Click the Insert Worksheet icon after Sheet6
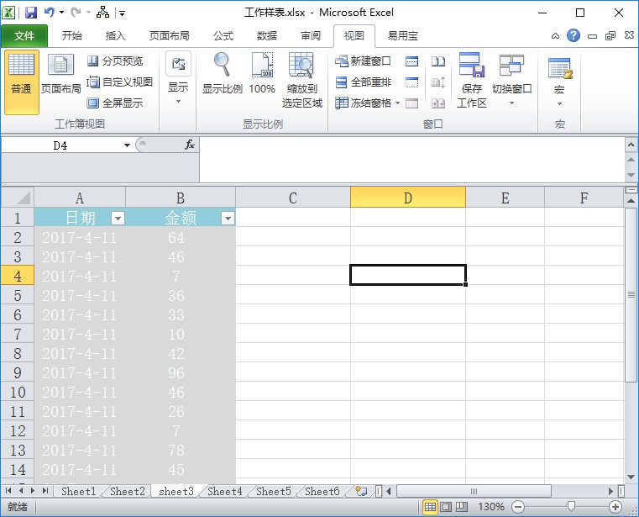 click(x=361, y=491)
